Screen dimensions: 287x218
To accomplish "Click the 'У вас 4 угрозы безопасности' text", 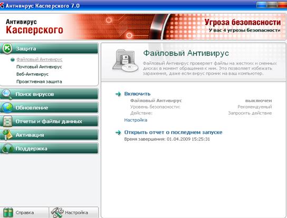I will pyautogui.click(x=245, y=30).
